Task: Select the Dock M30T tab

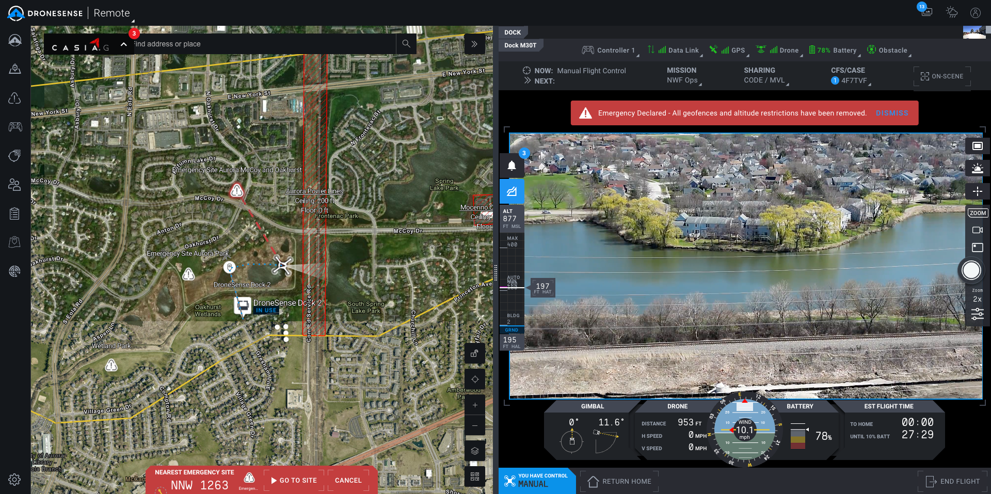Action: tap(520, 45)
